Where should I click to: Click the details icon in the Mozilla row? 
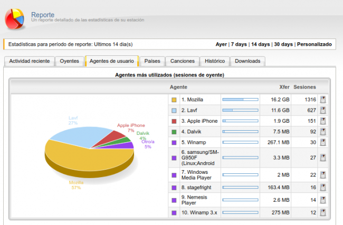[323, 100]
